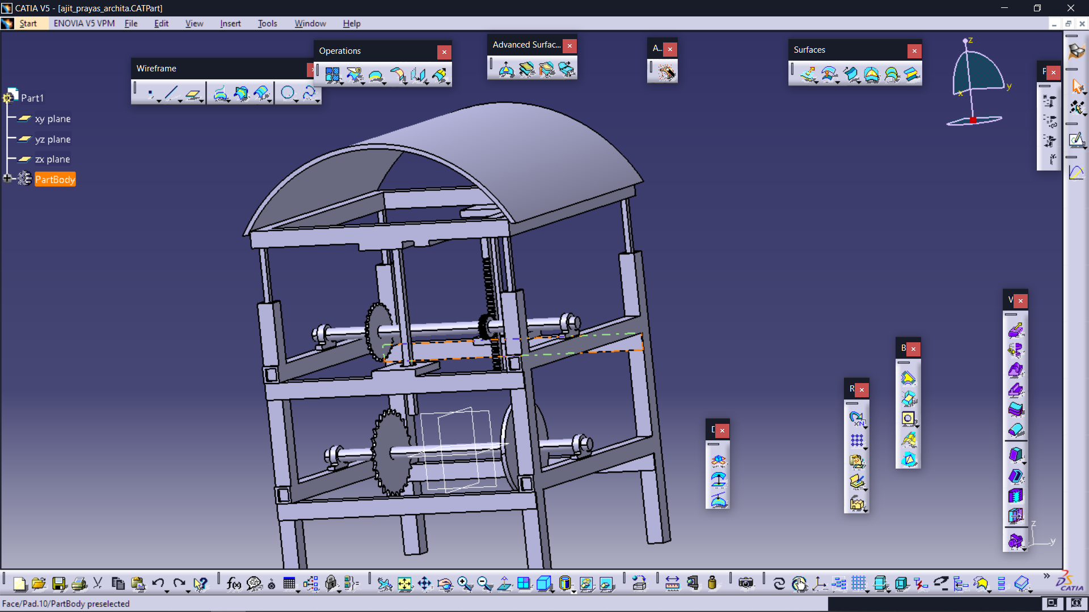Open the Redo history dropdown arrow
The height and width of the screenshot is (612, 1089).
point(188,591)
